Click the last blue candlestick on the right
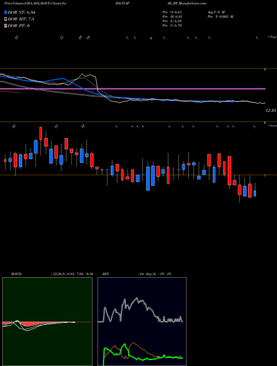This screenshot has width=277, height=366. 255,194
